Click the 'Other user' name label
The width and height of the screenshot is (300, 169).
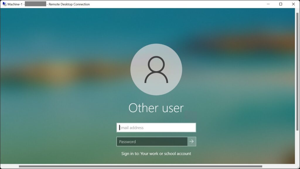pyautogui.click(x=156, y=108)
